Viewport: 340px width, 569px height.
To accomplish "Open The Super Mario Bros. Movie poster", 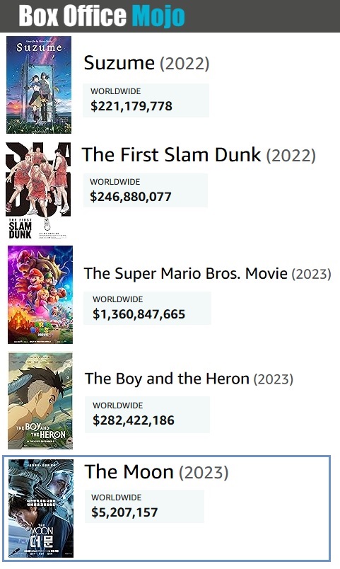I will pyautogui.click(x=40, y=294).
